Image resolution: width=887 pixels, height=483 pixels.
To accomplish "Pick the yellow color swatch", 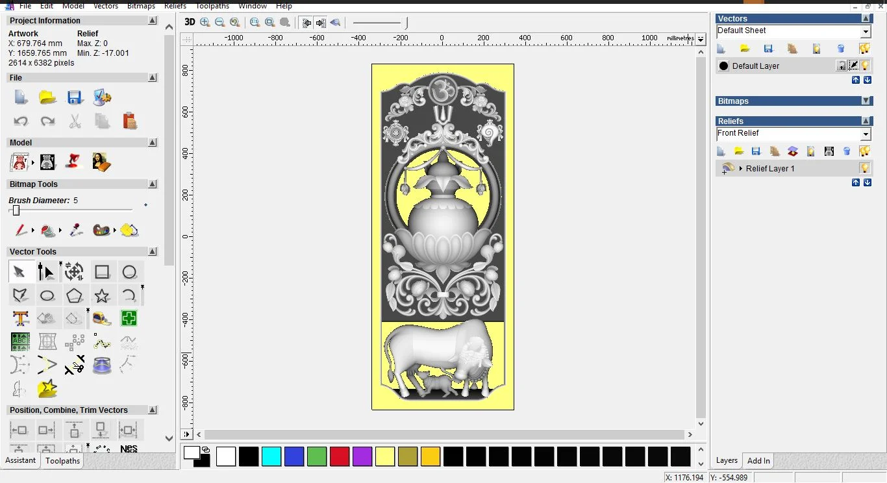I will point(385,456).
